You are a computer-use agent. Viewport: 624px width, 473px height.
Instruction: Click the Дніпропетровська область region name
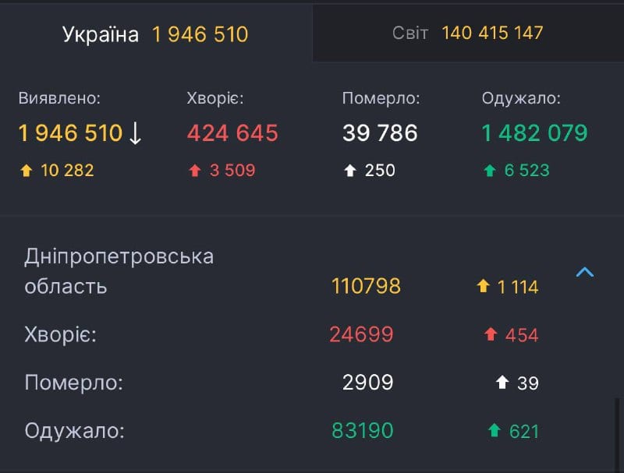[x=119, y=271]
